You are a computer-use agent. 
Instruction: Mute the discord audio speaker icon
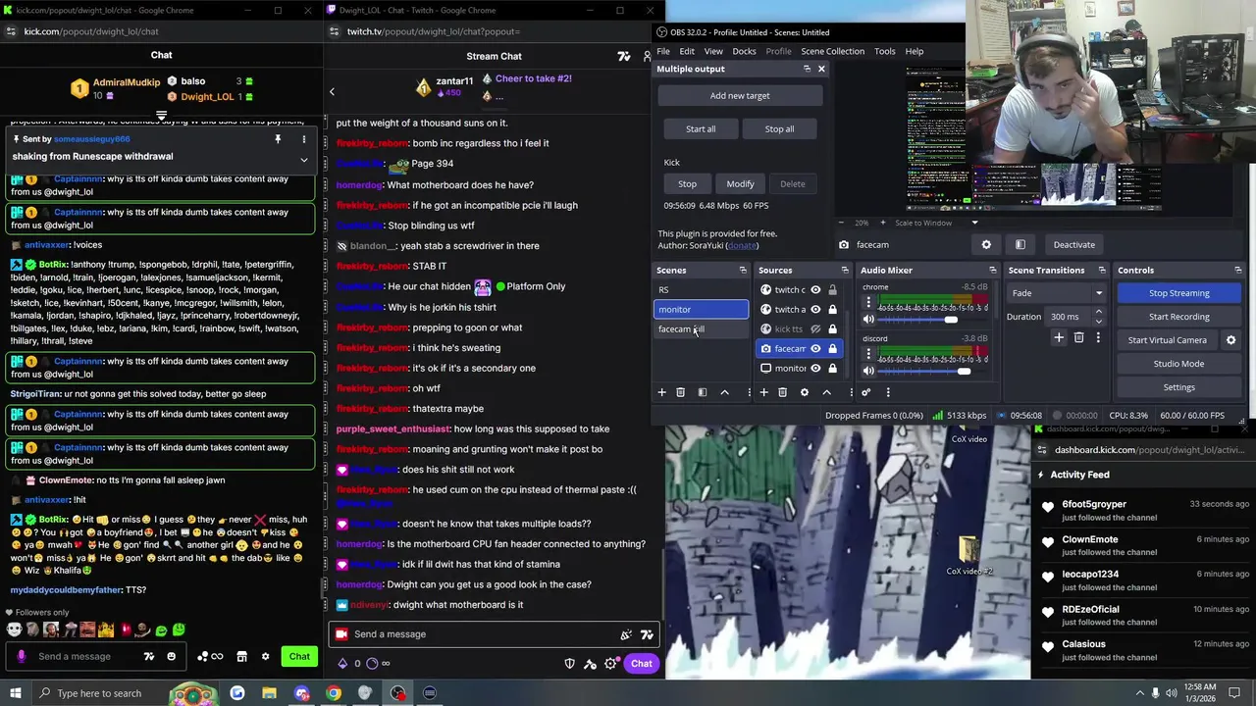(868, 371)
